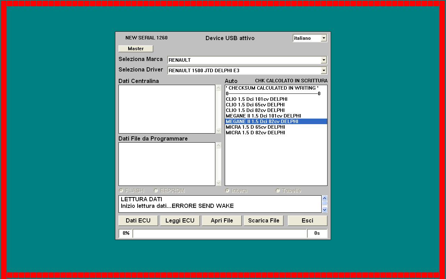Screen dimensions: 446x279
Task: Expand the Seleziona Driver dropdown arrow
Action: click(x=324, y=70)
